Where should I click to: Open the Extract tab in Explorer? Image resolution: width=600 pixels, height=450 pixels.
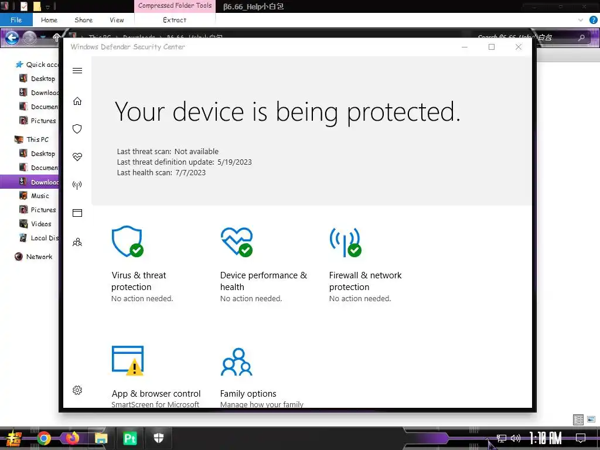175,20
